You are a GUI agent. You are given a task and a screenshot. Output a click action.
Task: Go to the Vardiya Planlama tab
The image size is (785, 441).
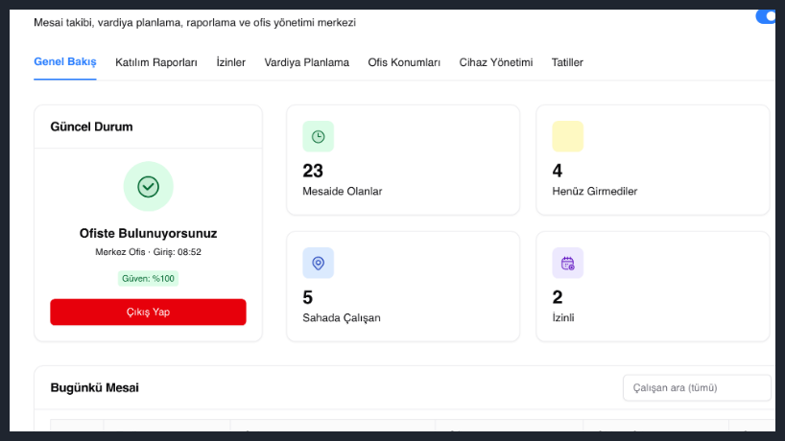pos(307,62)
